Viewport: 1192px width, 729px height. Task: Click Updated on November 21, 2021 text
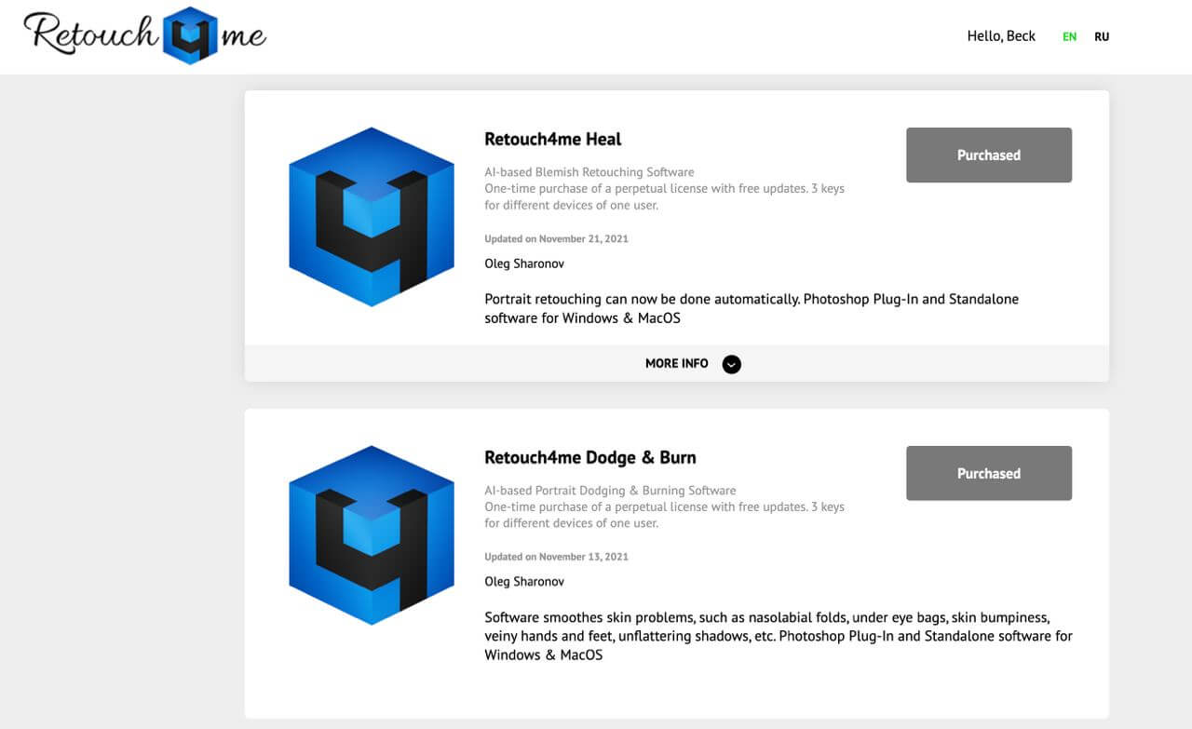556,239
